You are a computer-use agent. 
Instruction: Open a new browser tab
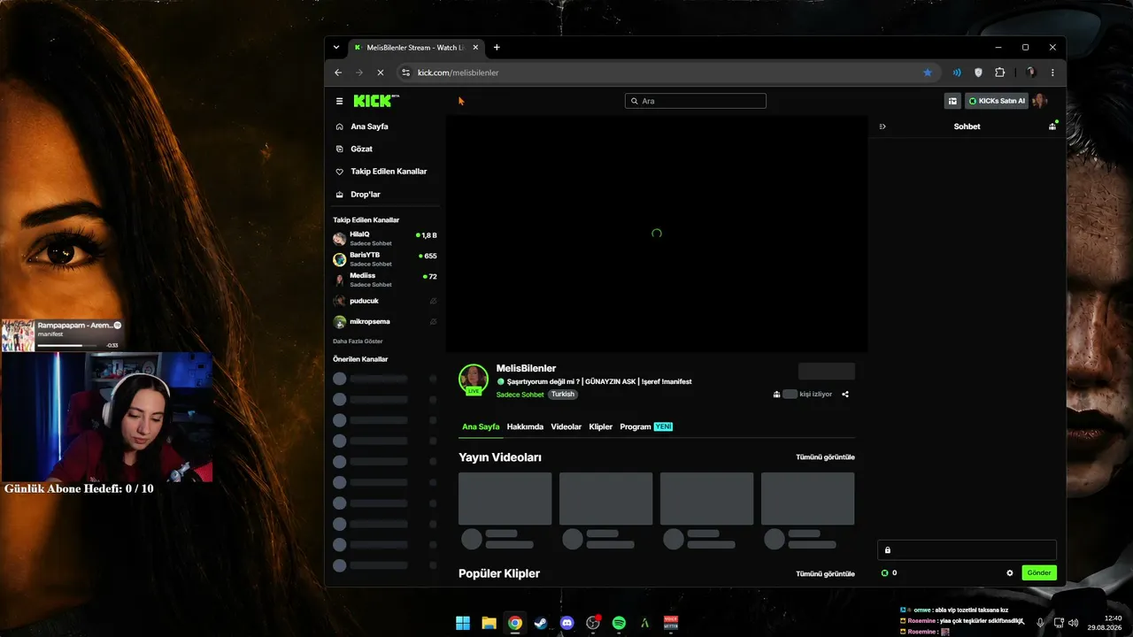tap(497, 48)
